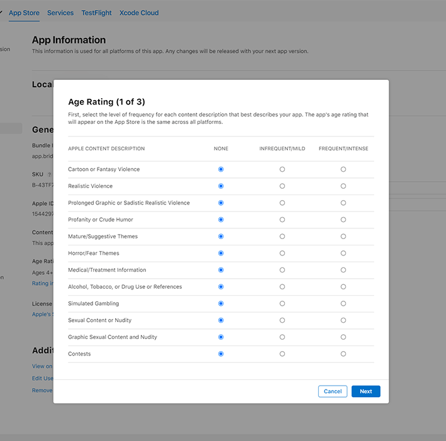Mark Mature/Suggestive Themes as None
446x441 pixels.
tap(221, 237)
